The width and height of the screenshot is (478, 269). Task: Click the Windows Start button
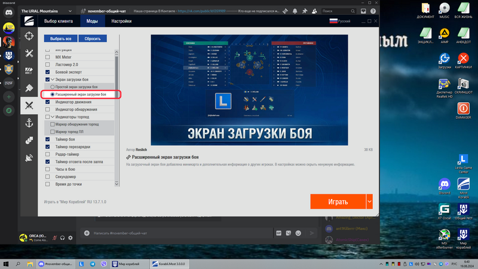coord(6,264)
